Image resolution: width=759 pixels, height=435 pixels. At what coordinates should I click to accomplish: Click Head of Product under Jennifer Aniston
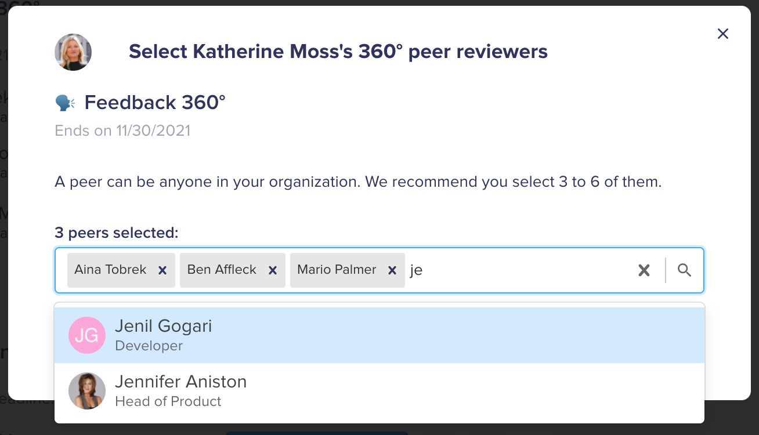point(168,401)
